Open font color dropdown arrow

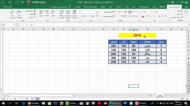click(x=140, y=16)
